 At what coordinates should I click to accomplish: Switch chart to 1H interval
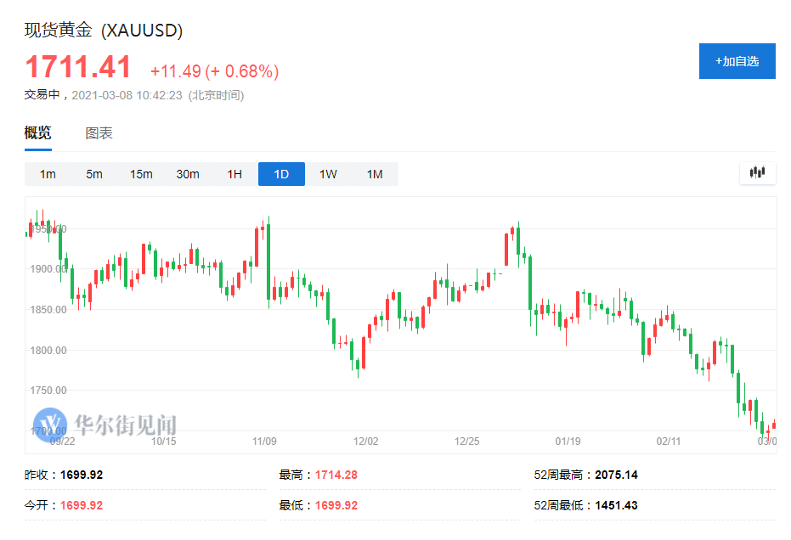coord(234,174)
